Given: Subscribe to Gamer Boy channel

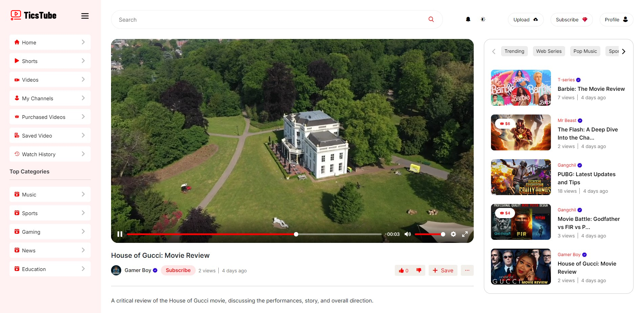Looking at the screenshot, I should coord(178,270).
